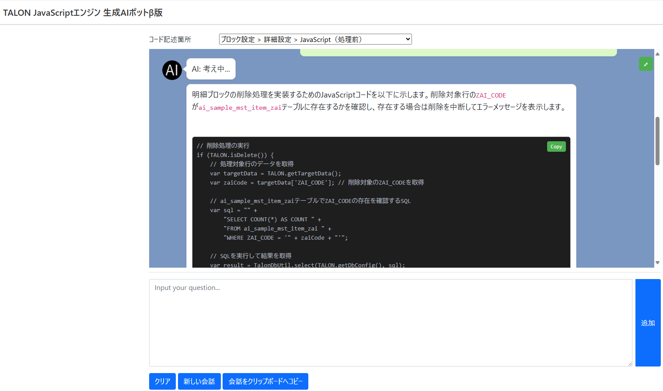Click the コード記述箇所 label
This screenshot has height=391, width=663.
coord(170,39)
